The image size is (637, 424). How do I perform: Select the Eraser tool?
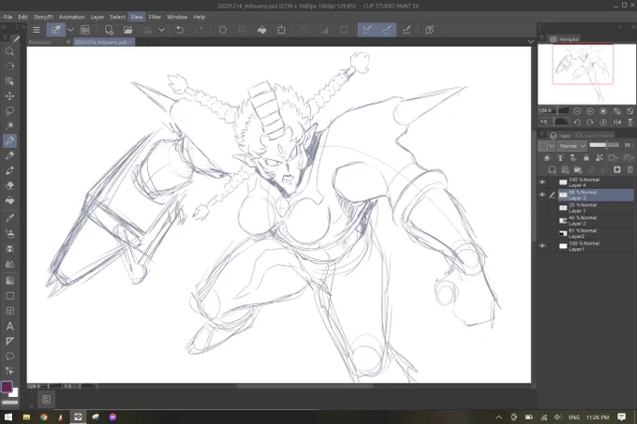9,185
